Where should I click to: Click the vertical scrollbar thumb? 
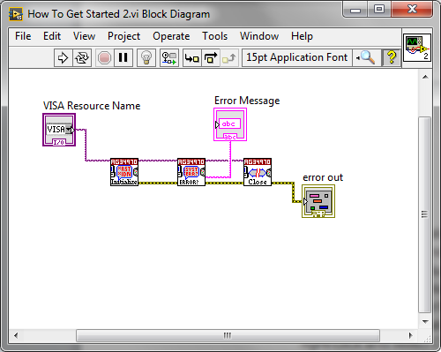coord(424,214)
